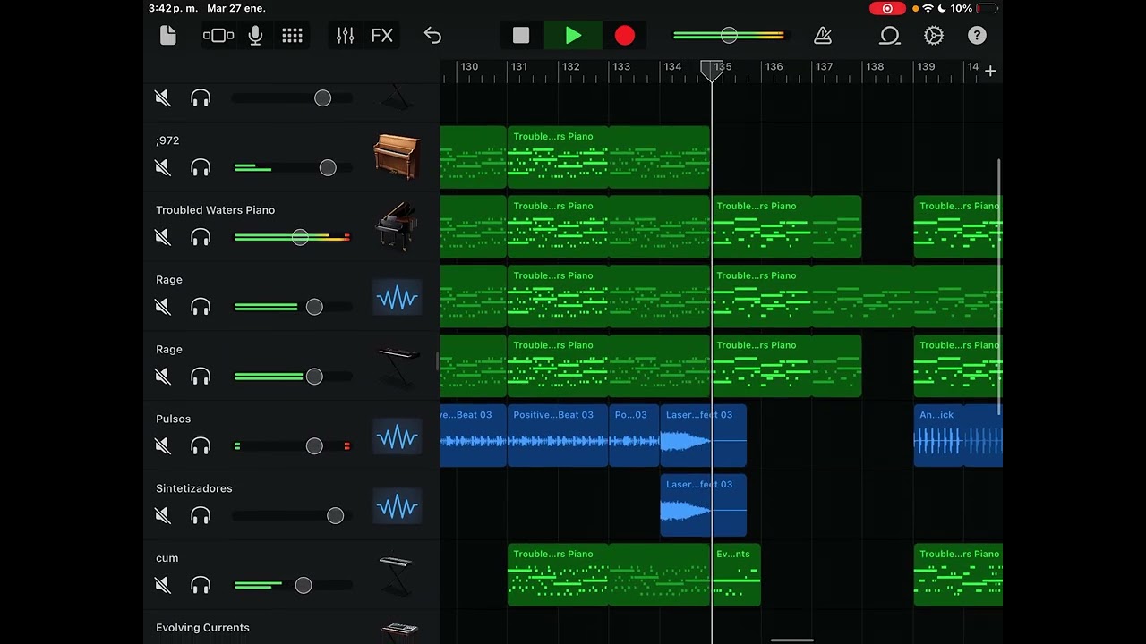
Task: Select the cum track keyboard stand icon
Action: [396, 576]
